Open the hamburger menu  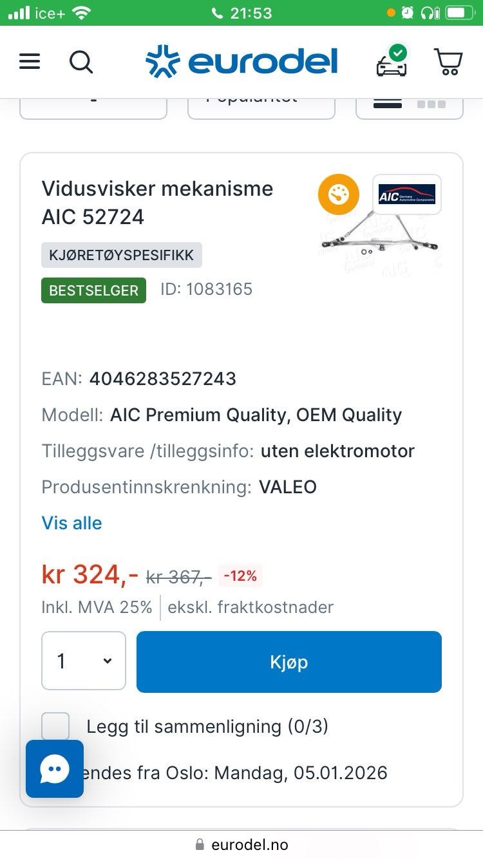pos(30,62)
